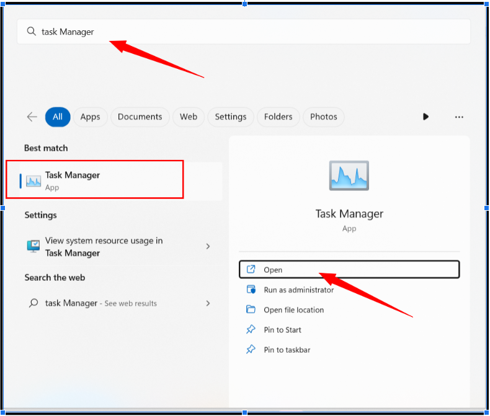Click the large Task Manager icon in preview pane

pyautogui.click(x=349, y=176)
